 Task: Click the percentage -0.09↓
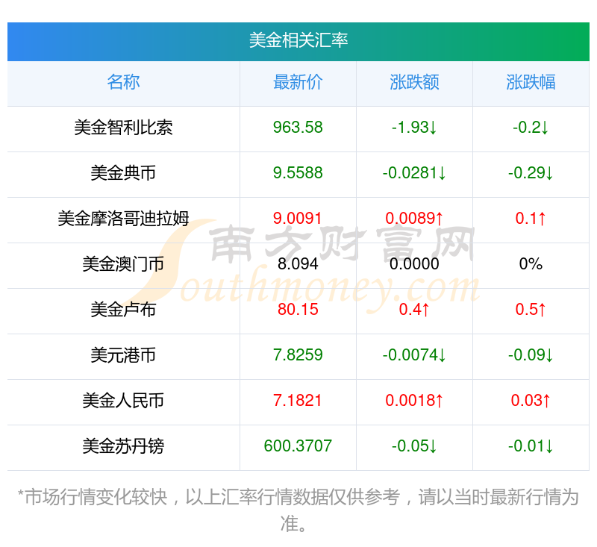coord(531,355)
